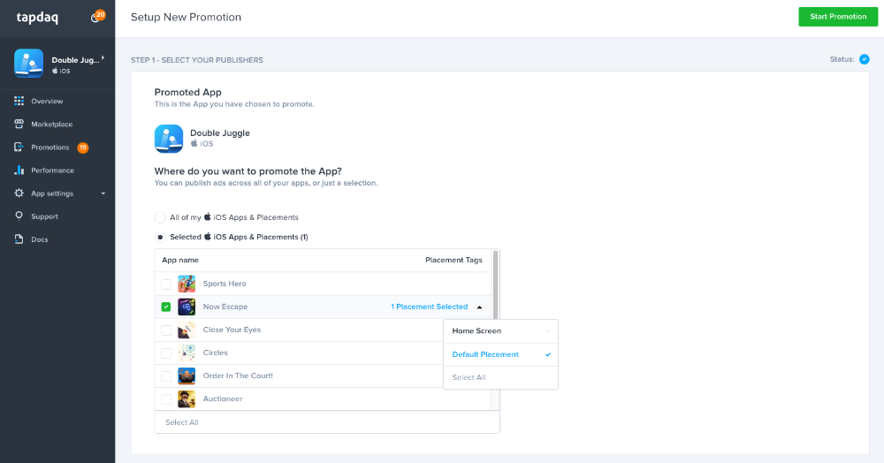This screenshot has width=884, height=463.
Task: Select All of my iOS Apps radio
Action: (160, 217)
